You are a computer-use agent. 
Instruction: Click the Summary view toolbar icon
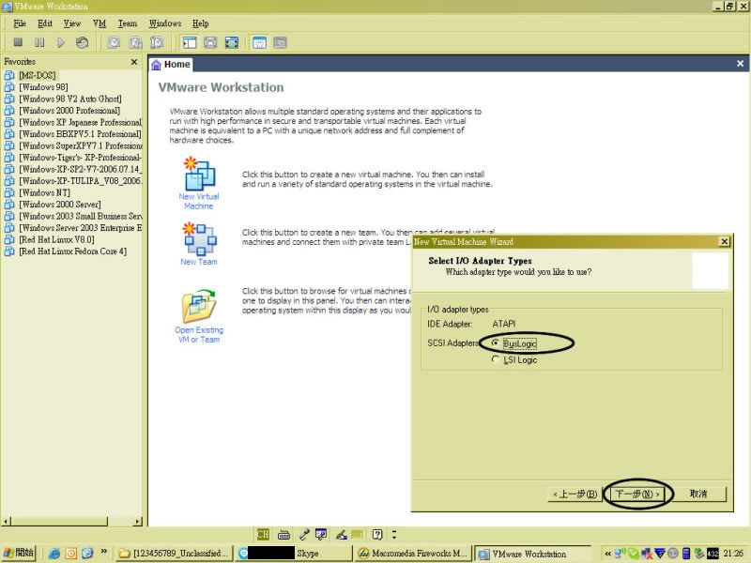tap(259, 42)
